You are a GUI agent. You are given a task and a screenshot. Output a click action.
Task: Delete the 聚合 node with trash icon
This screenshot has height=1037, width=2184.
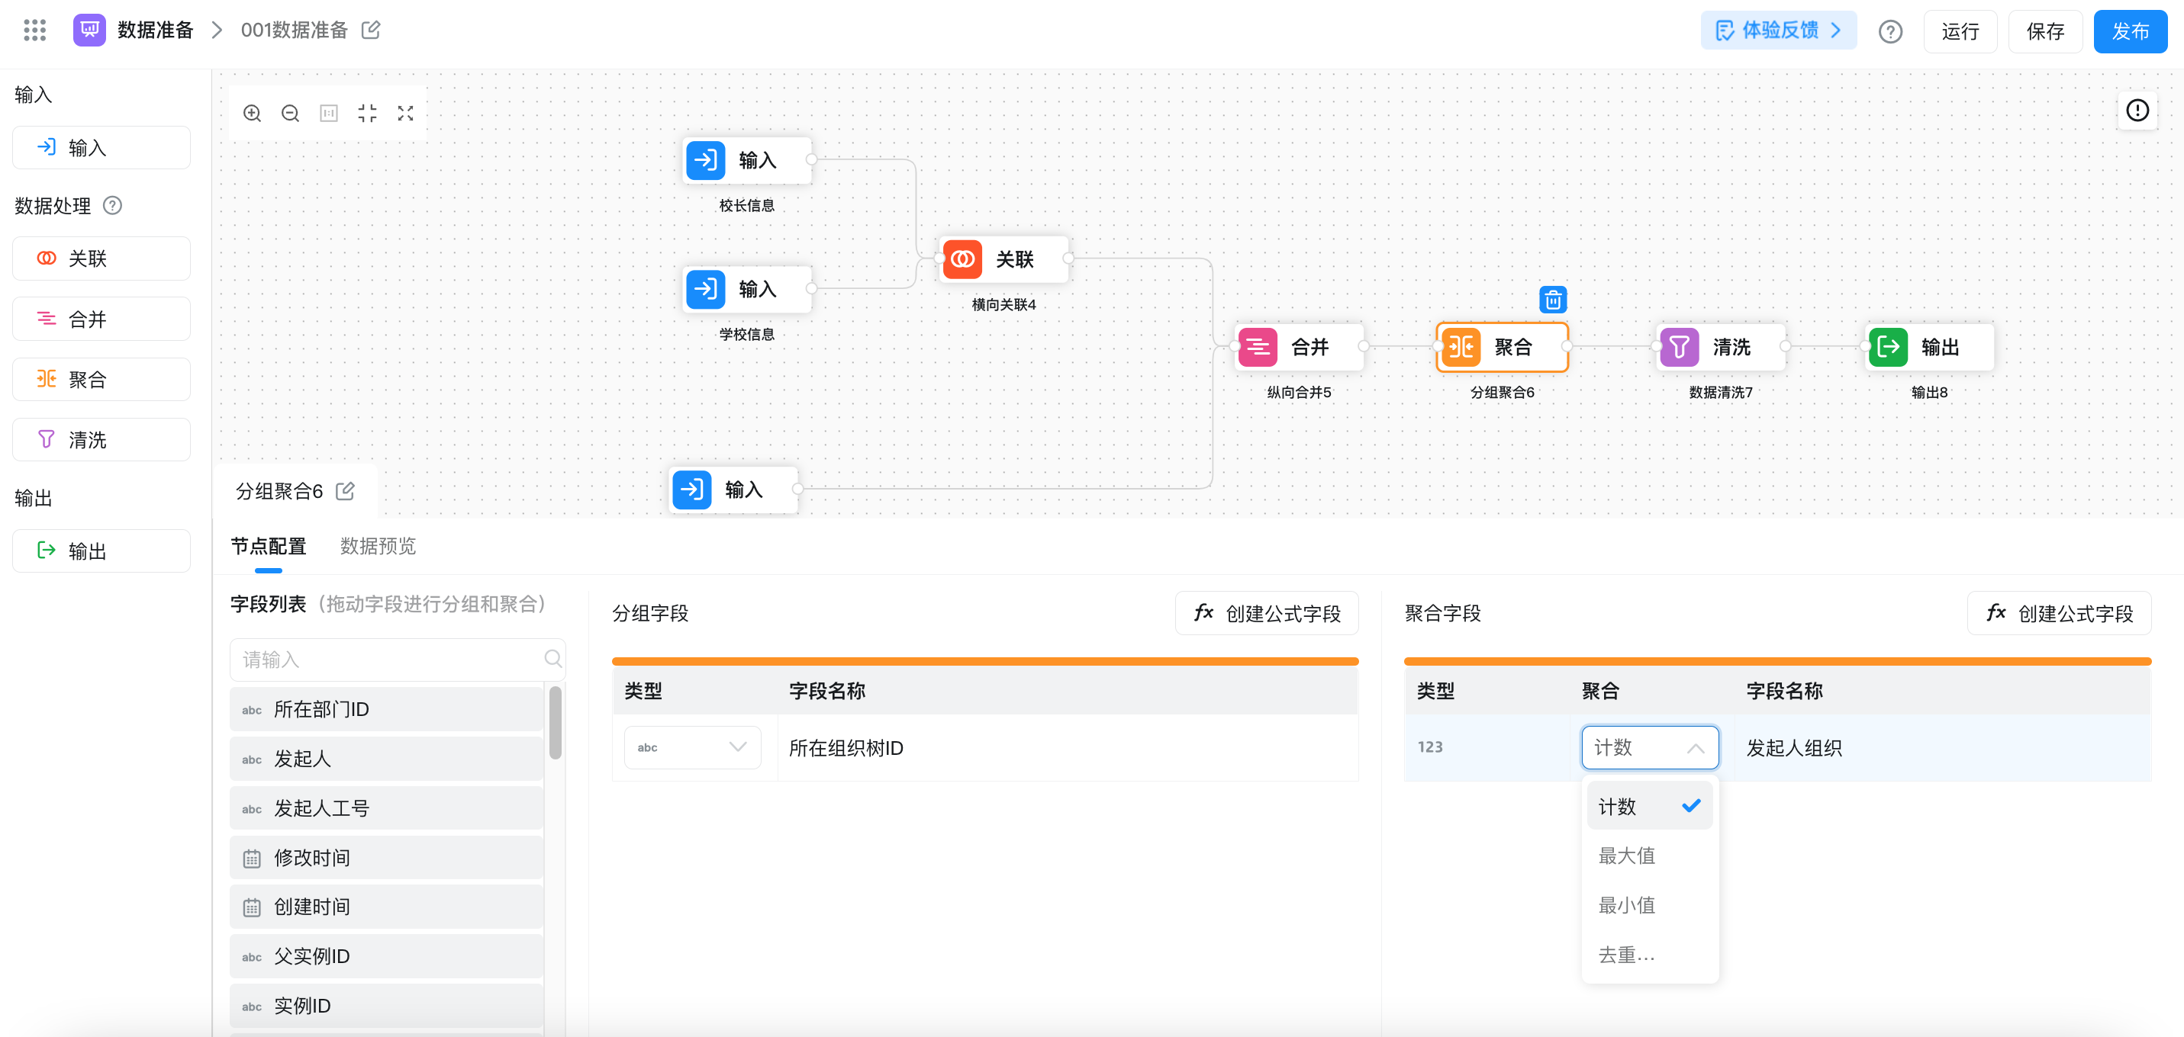1552,299
